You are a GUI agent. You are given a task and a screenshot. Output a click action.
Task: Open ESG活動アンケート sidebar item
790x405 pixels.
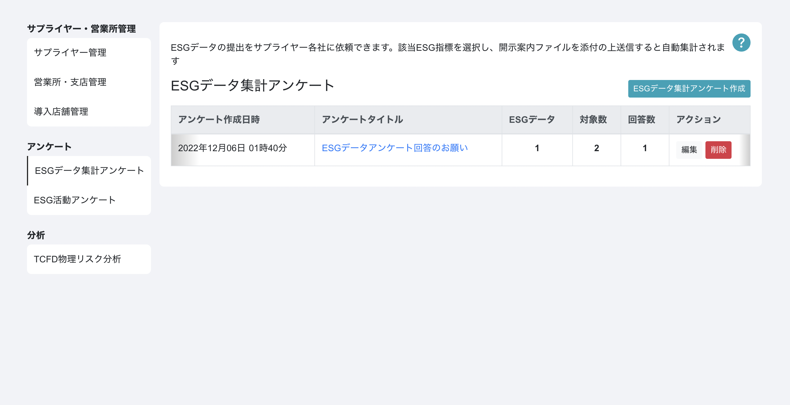click(89, 200)
